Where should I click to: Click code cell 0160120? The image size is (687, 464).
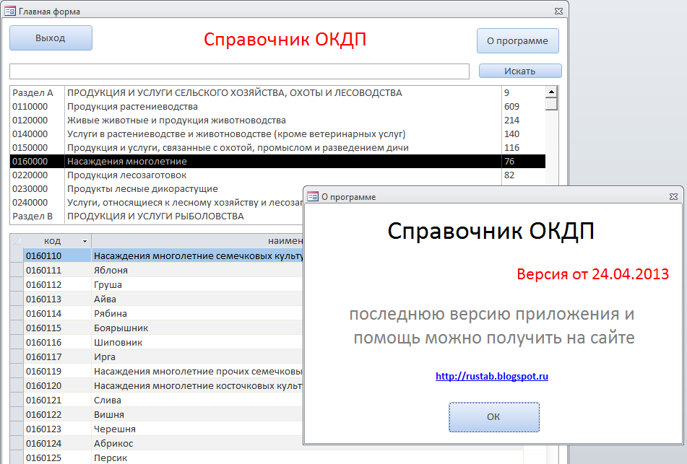point(57,385)
